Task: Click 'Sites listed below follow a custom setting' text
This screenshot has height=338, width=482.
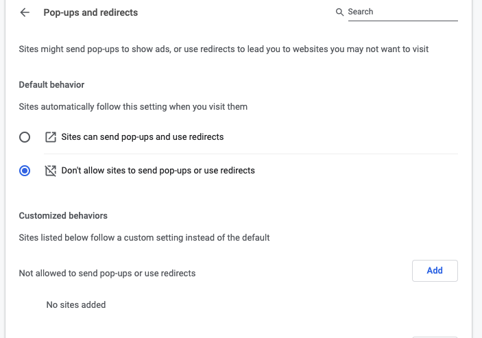Action: coord(144,237)
